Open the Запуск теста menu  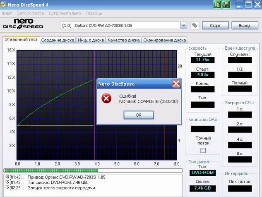pyautogui.click(x=30, y=13)
